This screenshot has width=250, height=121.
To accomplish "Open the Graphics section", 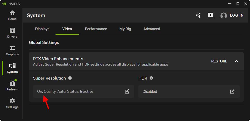I will click(12, 51).
